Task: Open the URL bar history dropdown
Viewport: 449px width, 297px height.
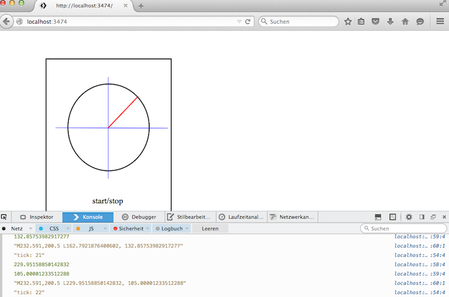Action: tap(239, 22)
